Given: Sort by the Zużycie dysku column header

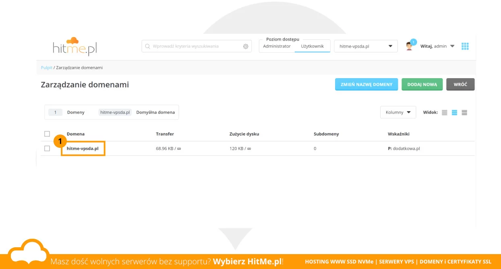Looking at the screenshot, I should coord(244,134).
